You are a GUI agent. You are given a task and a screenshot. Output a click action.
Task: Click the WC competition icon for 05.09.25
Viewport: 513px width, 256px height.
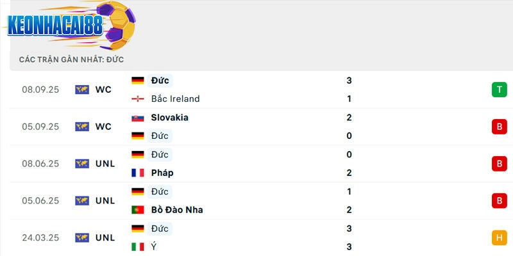pos(81,127)
